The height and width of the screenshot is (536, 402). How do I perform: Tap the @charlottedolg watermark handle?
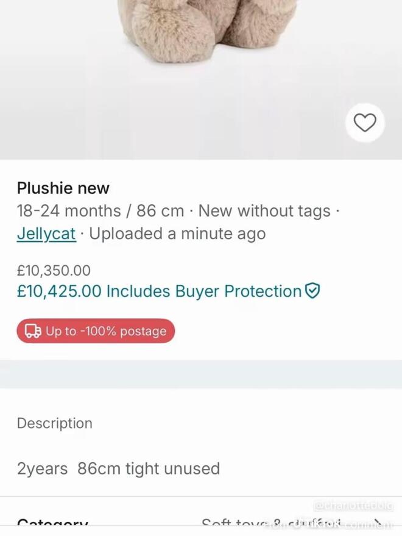coord(353,506)
